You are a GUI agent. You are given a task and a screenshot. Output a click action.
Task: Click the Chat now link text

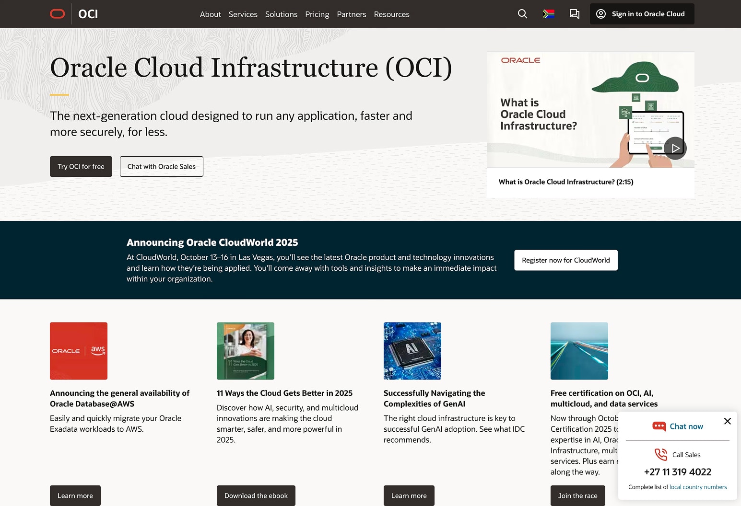coord(686,426)
